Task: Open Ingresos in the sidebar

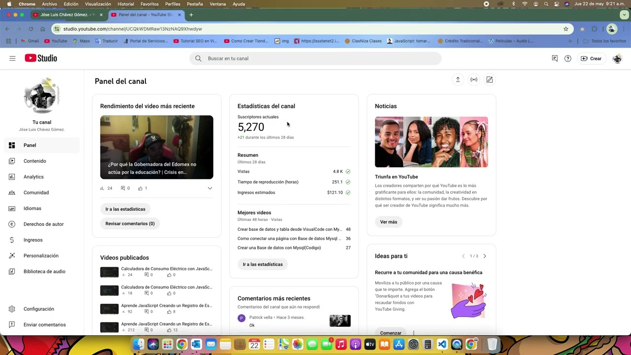Action: tap(42, 240)
